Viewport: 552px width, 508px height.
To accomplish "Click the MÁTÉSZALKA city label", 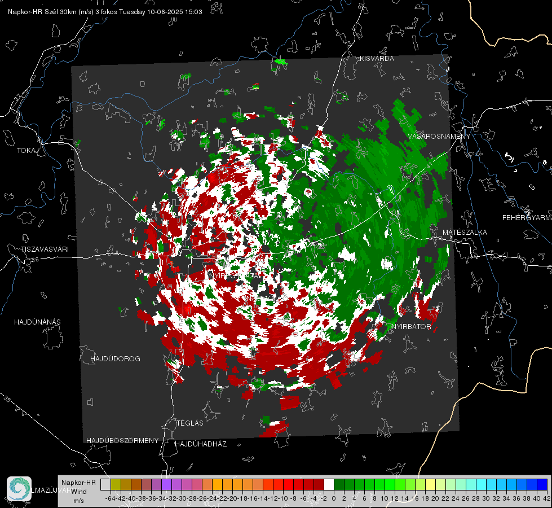I will [x=465, y=233].
